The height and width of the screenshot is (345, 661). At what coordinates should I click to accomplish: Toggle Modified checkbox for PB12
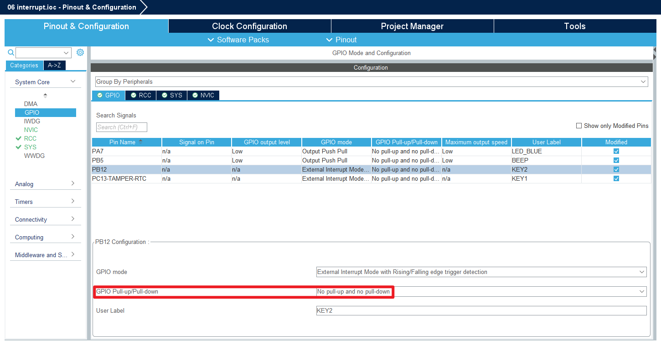click(616, 169)
